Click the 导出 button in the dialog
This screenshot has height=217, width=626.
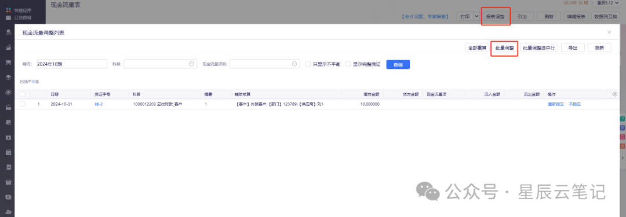point(573,47)
